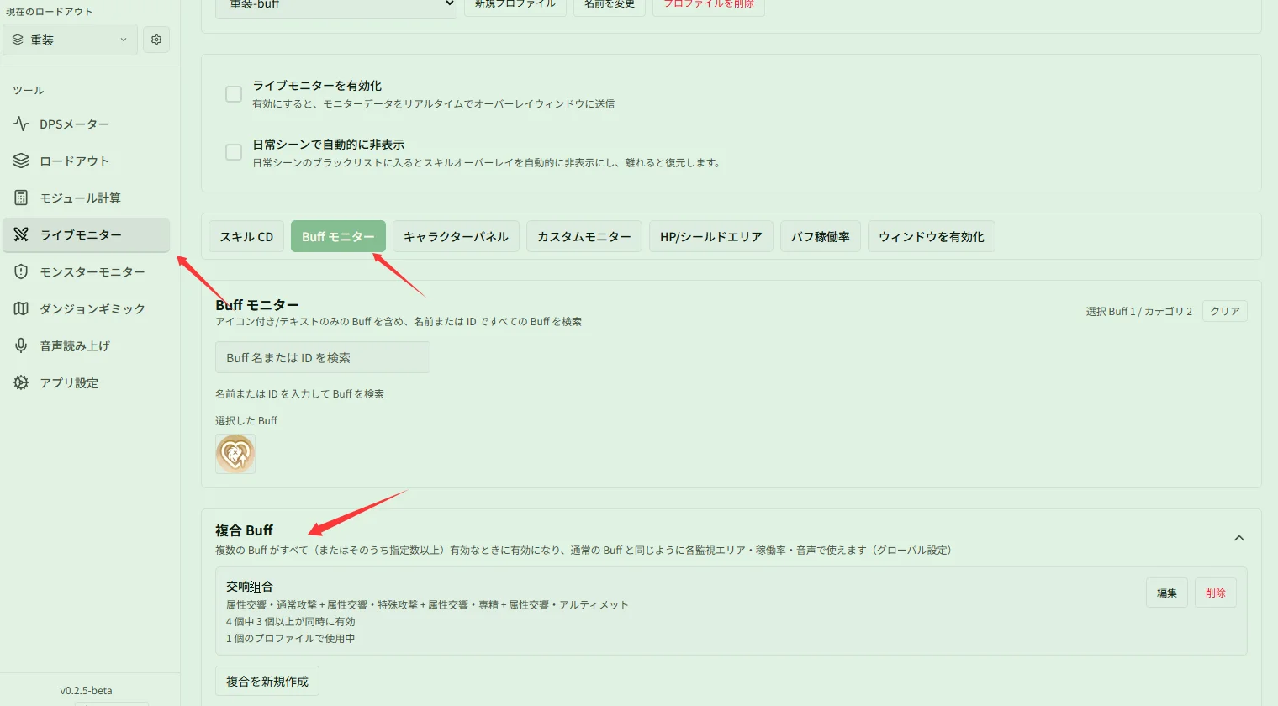
Task: Open the DPSメーター sidebar icon
Action: (x=21, y=124)
